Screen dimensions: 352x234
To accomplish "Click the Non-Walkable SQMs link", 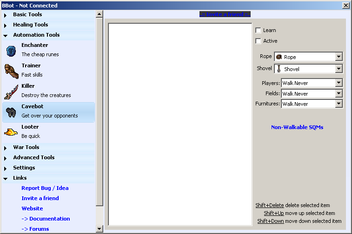I will click(x=297, y=127).
